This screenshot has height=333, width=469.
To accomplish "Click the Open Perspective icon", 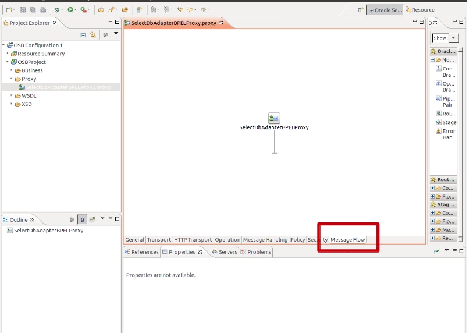I will pos(361,10).
